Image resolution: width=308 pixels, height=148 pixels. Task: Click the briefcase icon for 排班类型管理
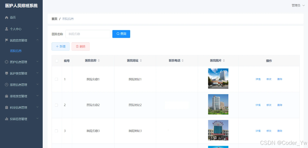7,96
